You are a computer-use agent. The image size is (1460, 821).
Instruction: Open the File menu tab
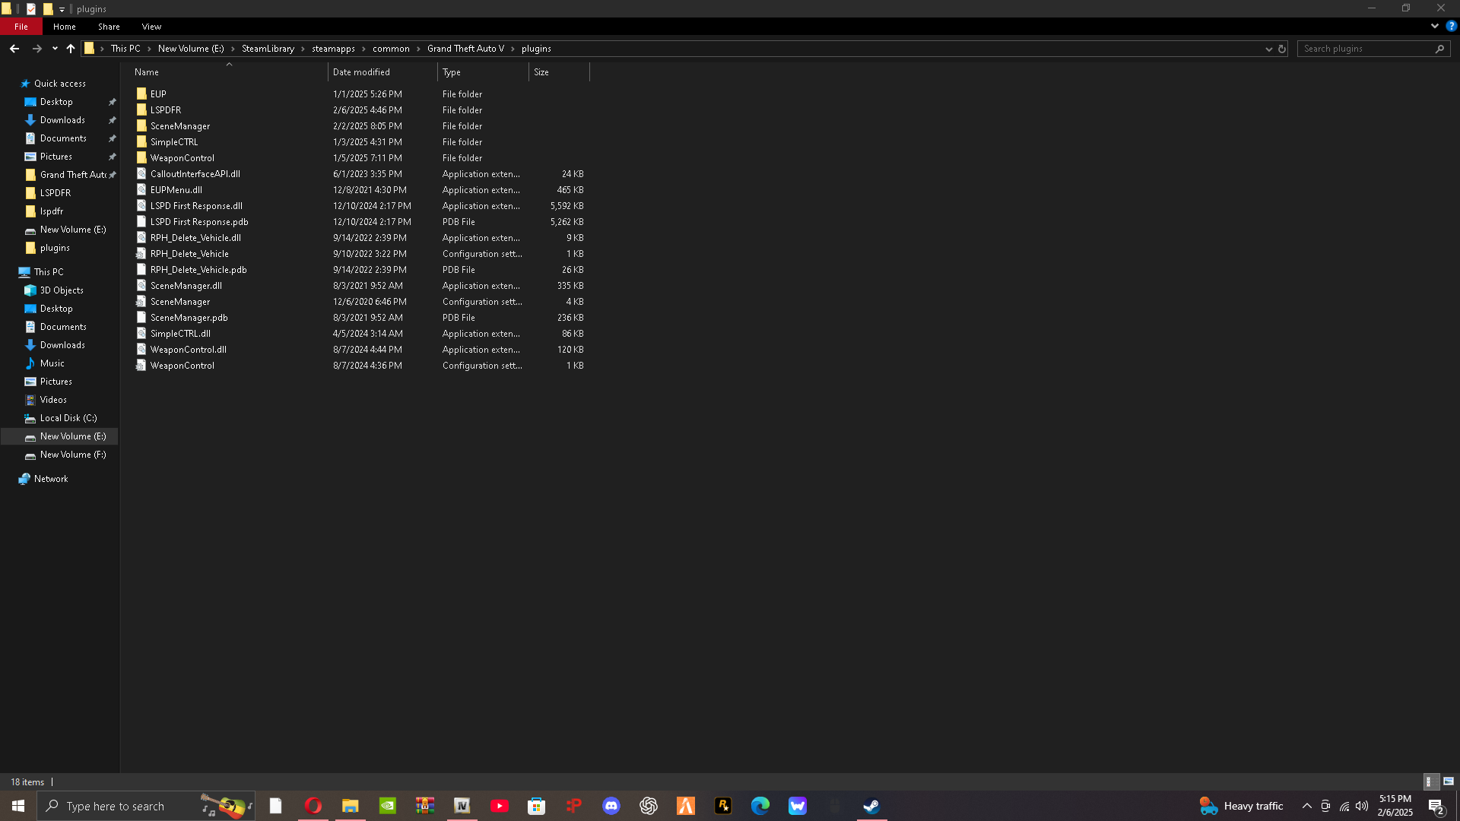tap(21, 27)
